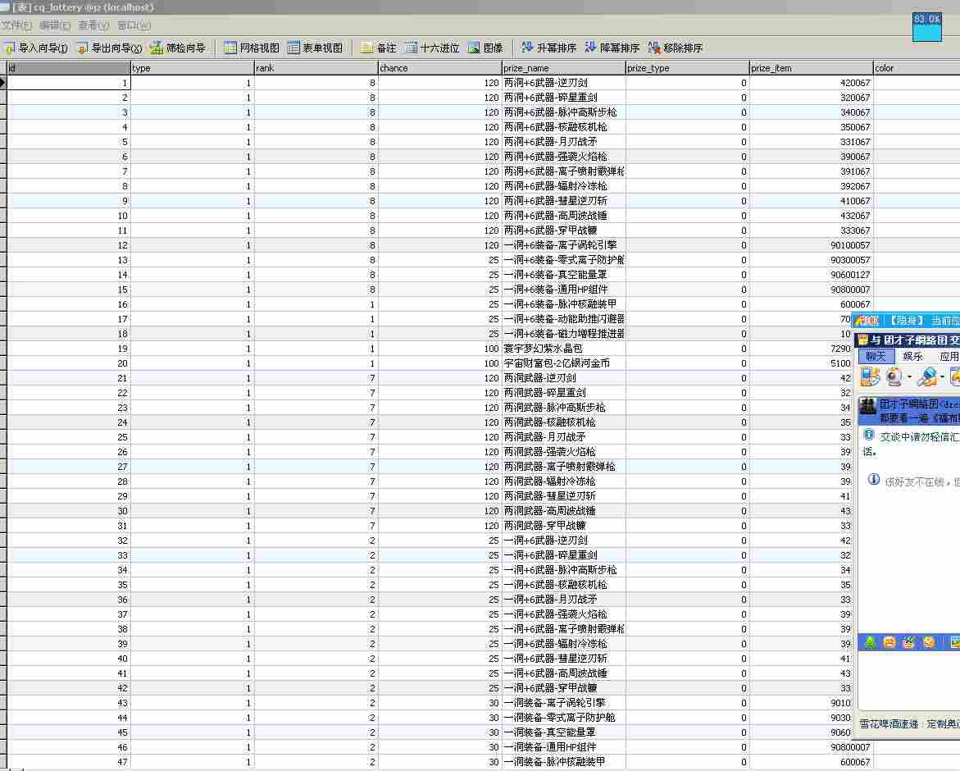Launch the 导出向导 export wizard
This screenshot has height=771, width=960.
[109, 48]
